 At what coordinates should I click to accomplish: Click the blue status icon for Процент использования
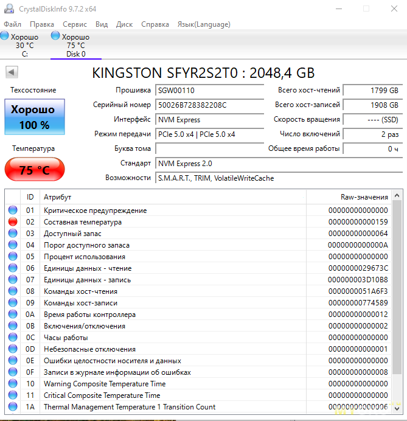13,257
